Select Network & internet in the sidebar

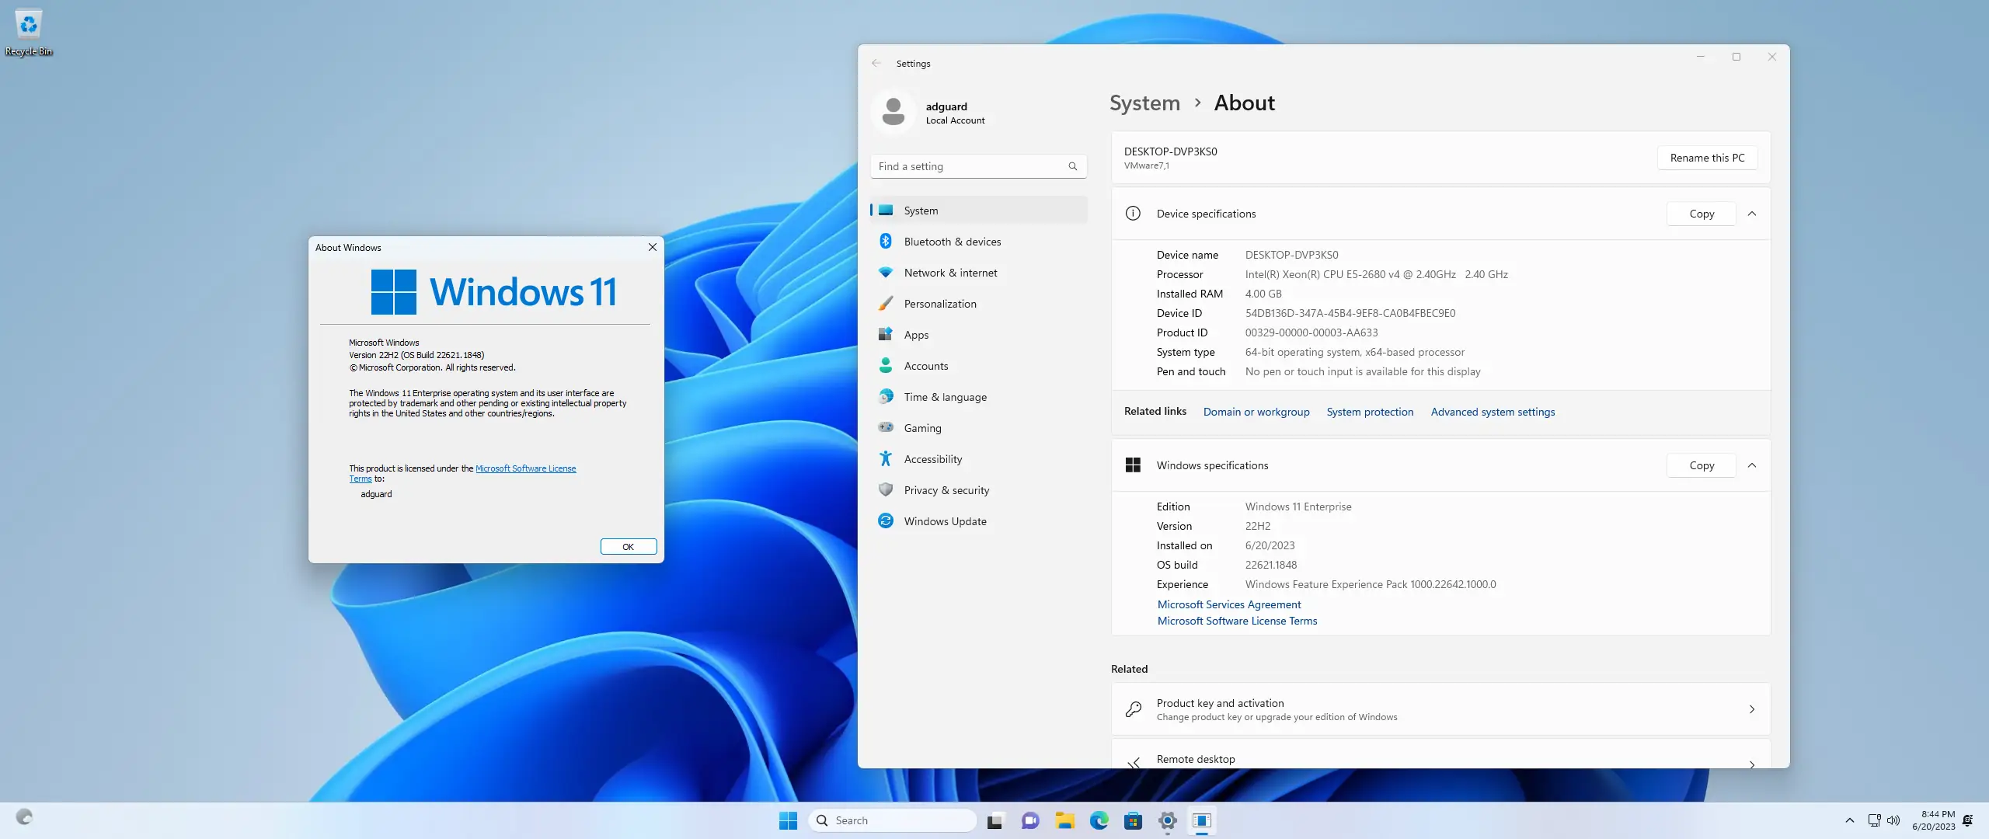coord(950,273)
